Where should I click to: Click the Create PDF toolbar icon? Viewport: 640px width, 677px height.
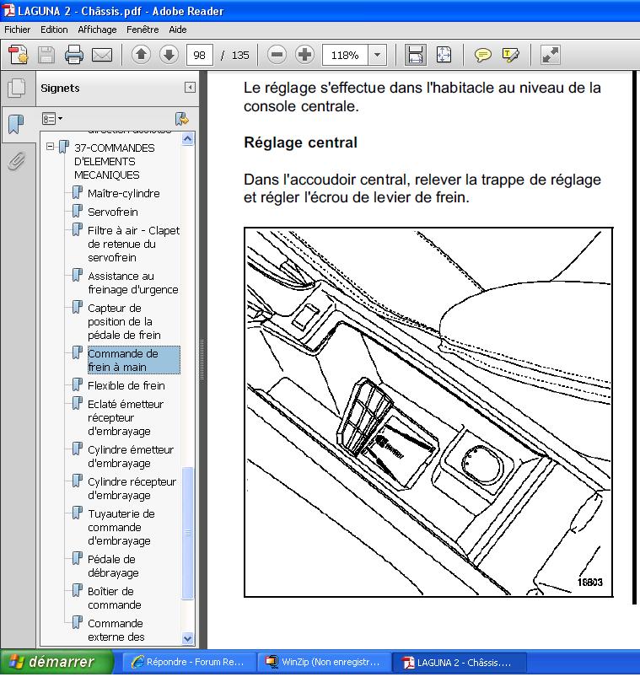tap(19, 55)
